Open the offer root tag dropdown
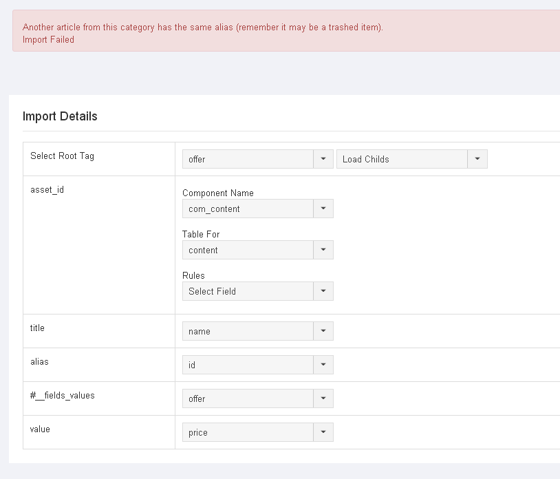Viewport: 560px width, 479px height. [x=257, y=159]
